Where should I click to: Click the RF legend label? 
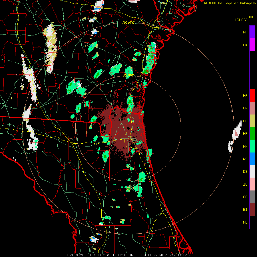pos(245,32)
